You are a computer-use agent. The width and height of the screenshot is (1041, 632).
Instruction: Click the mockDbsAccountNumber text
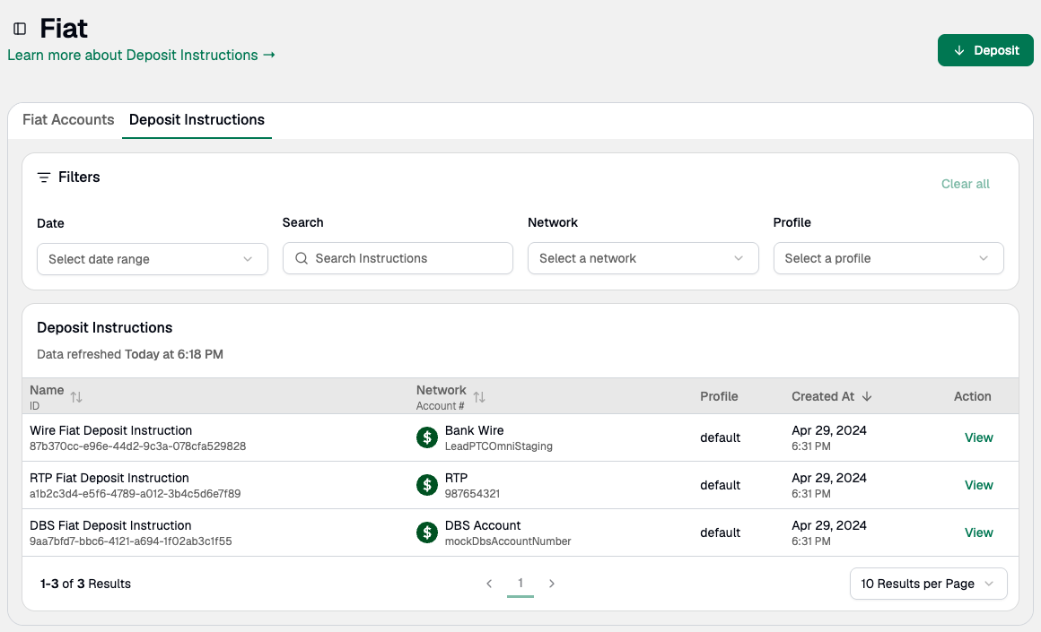(508, 541)
